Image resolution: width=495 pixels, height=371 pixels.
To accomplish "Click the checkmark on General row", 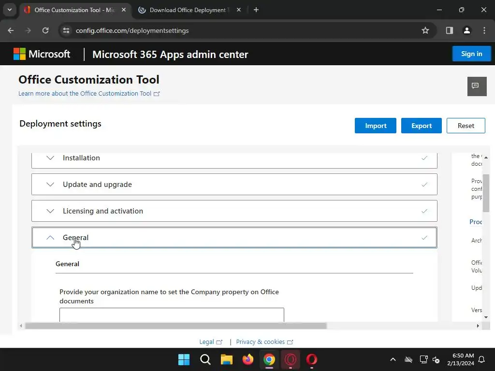I will [x=424, y=237].
